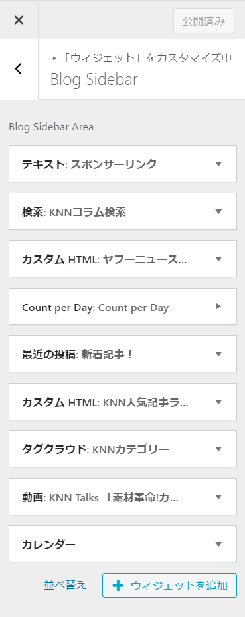Close the customizer with the X icon
Image resolution: width=245 pixels, height=617 pixels.
point(19,20)
